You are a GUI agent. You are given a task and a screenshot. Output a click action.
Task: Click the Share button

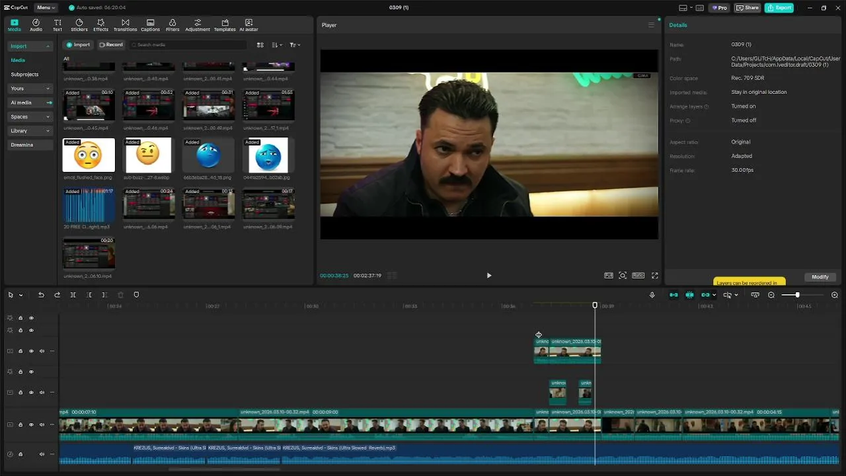pyautogui.click(x=748, y=8)
